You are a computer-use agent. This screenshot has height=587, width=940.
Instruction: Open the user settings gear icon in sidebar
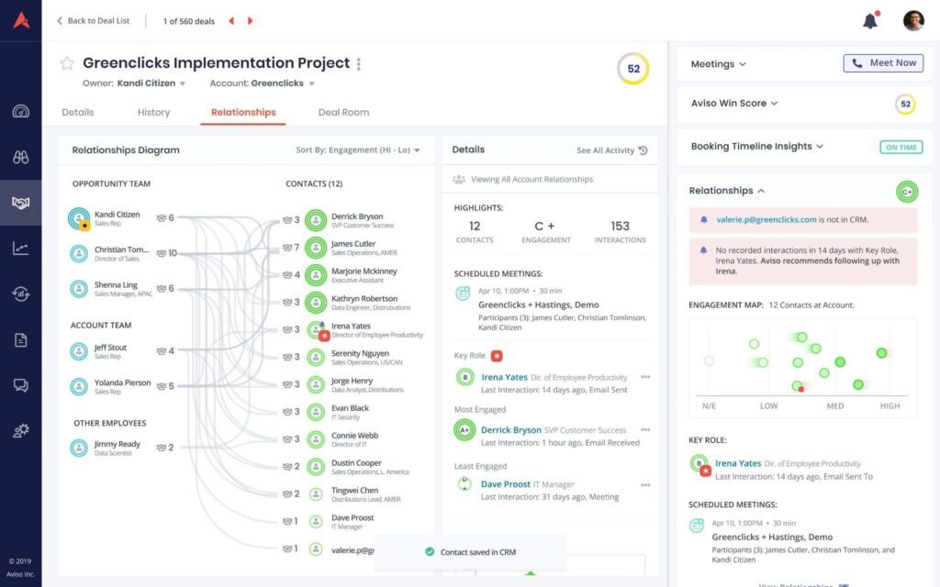(x=21, y=431)
